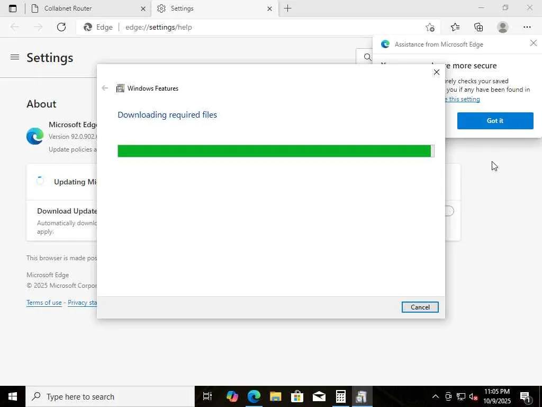This screenshot has height=407, width=542.
Task: Close the Settings tab
Action: (269, 8)
